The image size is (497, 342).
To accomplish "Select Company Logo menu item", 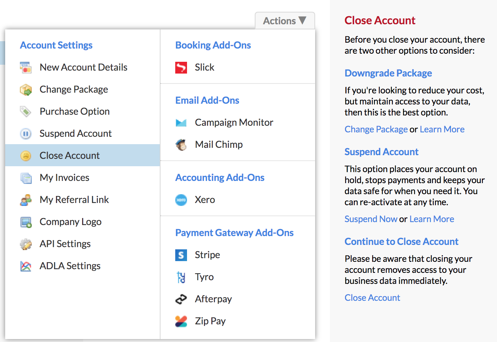I will tap(82, 222).
